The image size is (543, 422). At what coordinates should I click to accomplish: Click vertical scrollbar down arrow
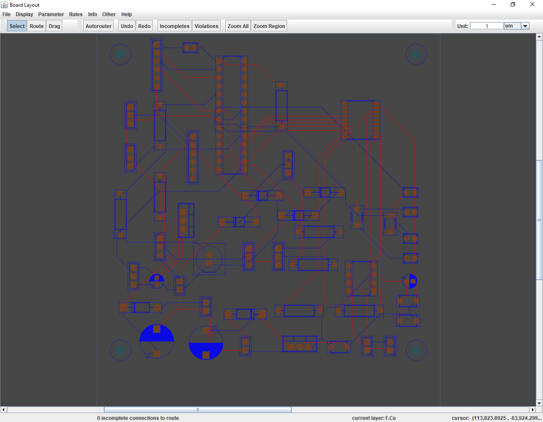coord(539,403)
